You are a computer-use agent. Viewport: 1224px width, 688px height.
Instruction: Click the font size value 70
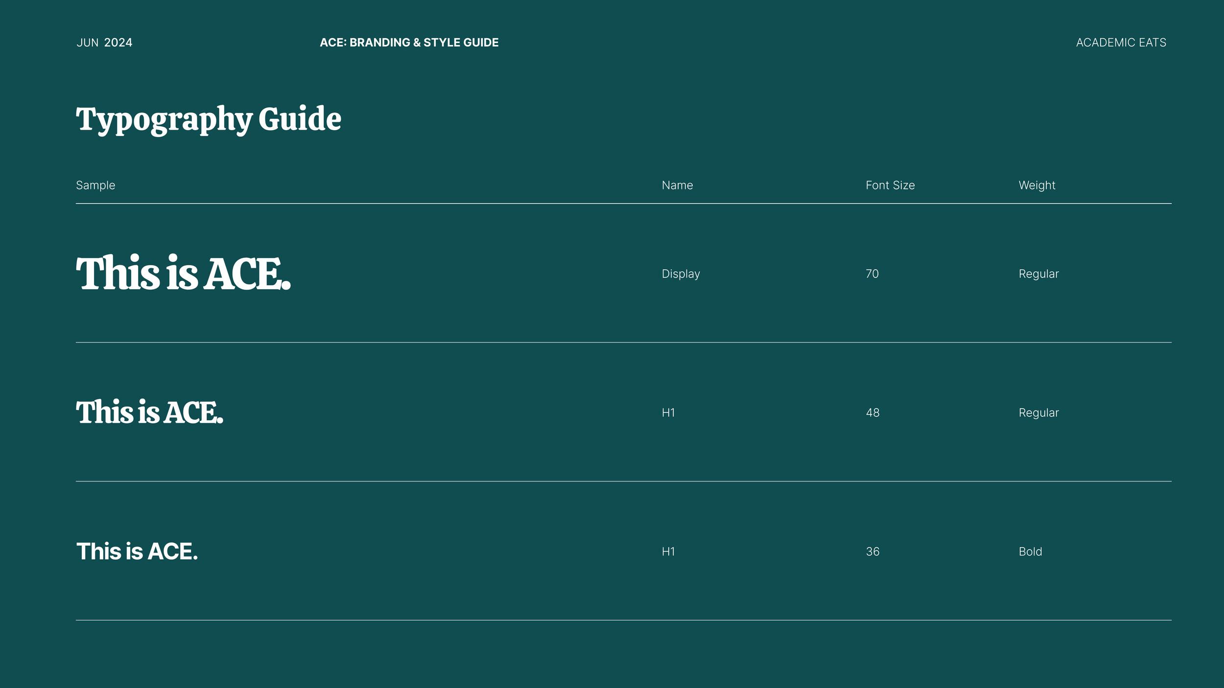(872, 274)
